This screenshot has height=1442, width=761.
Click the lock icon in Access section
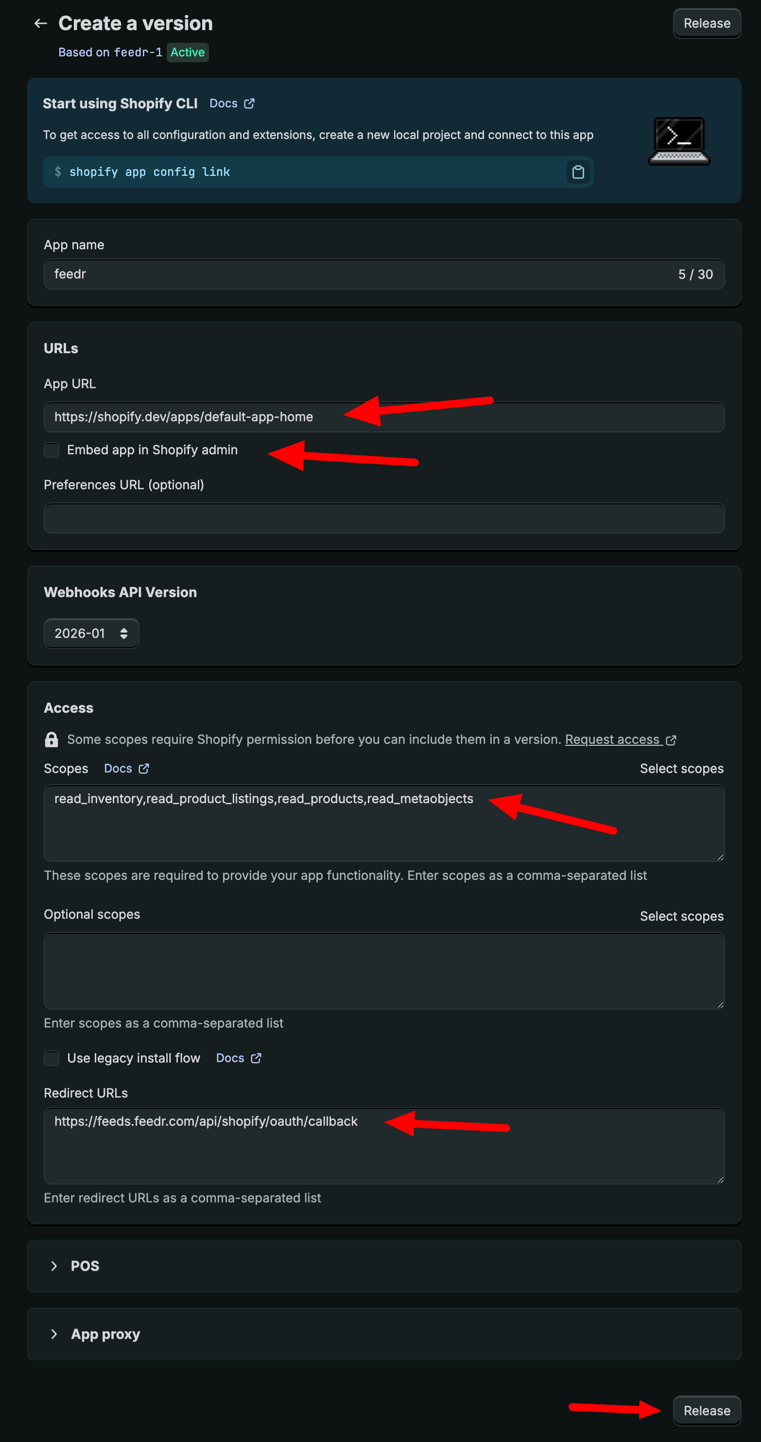52,739
